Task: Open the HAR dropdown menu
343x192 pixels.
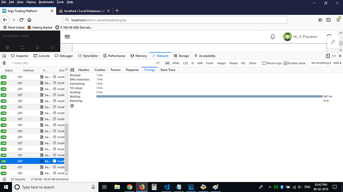Action: point(338,63)
